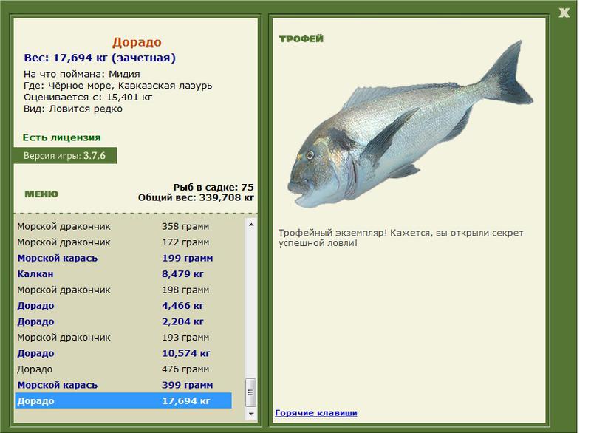Open the Горячие клавиши link
Image resolution: width=591 pixels, height=433 pixels.
(x=316, y=412)
